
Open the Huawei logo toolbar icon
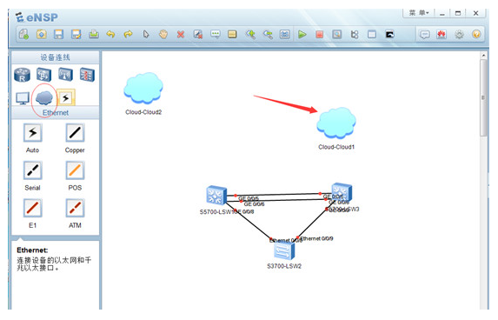[442, 34]
